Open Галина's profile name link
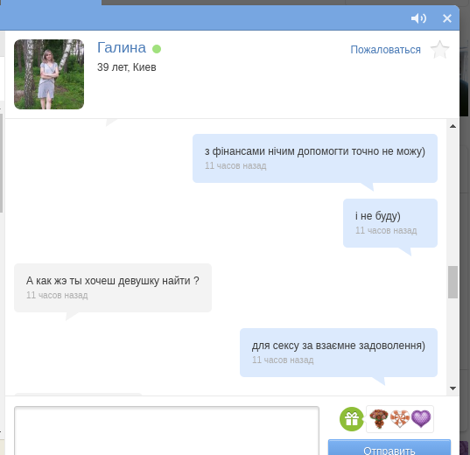The image size is (470, 455). (x=122, y=47)
